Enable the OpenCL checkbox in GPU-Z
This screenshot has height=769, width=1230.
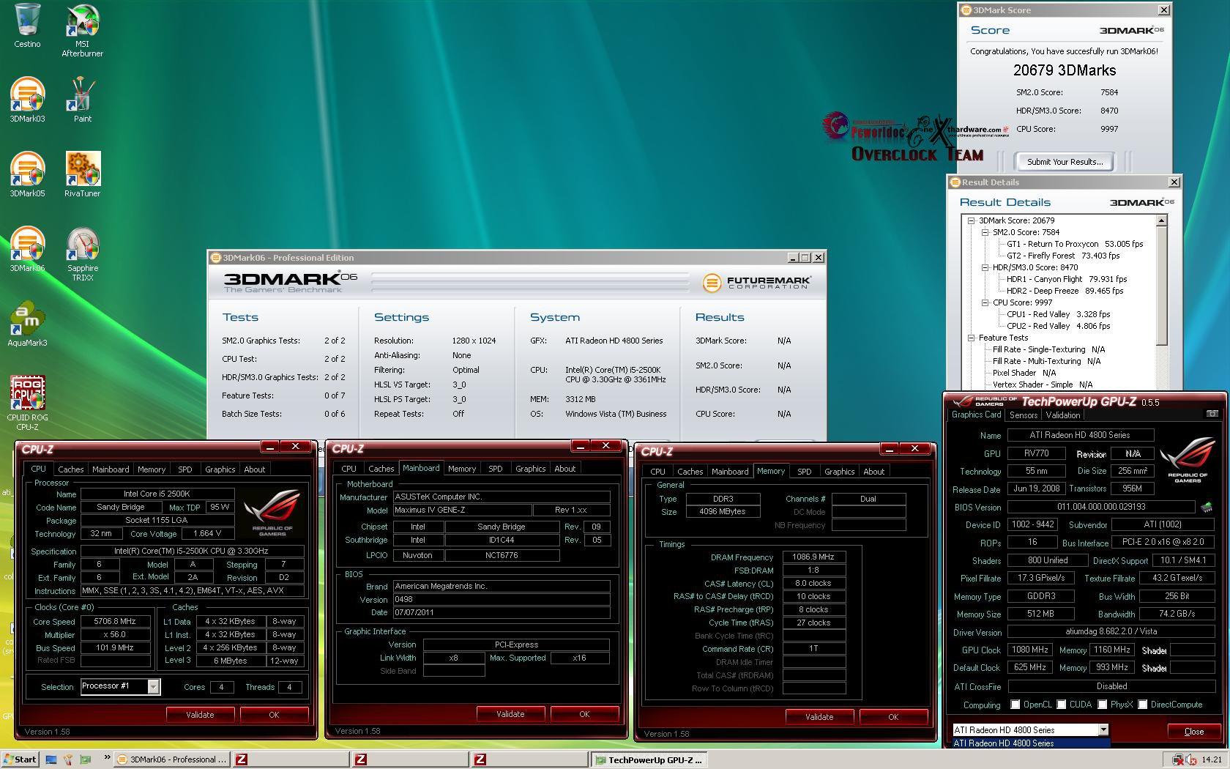pyautogui.click(x=1015, y=705)
